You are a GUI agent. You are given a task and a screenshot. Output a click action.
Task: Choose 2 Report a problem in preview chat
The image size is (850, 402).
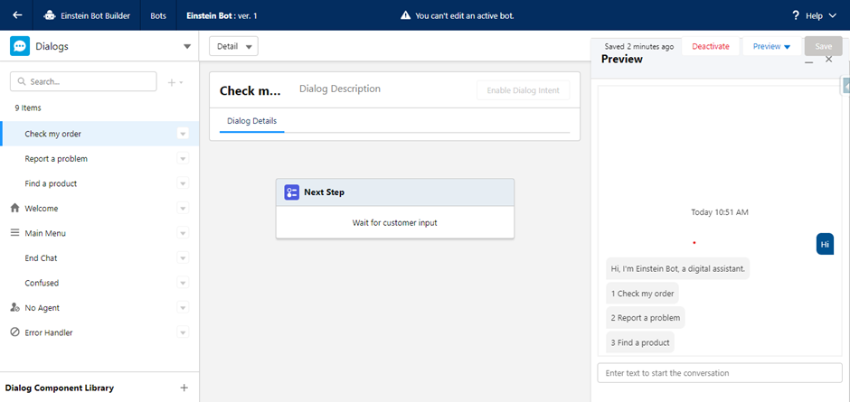click(645, 318)
